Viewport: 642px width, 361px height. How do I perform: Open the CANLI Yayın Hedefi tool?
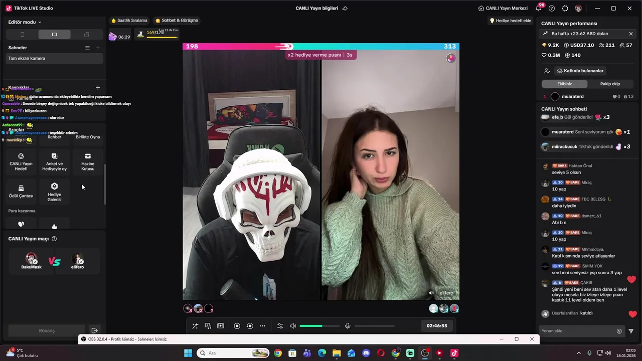click(21, 162)
